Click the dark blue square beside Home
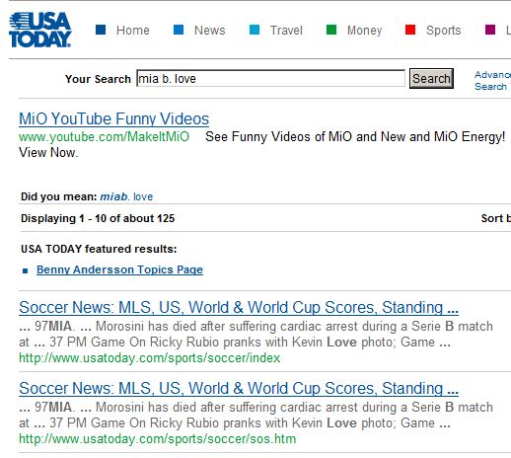This screenshot has width=511, height=458. coord(101,30)
